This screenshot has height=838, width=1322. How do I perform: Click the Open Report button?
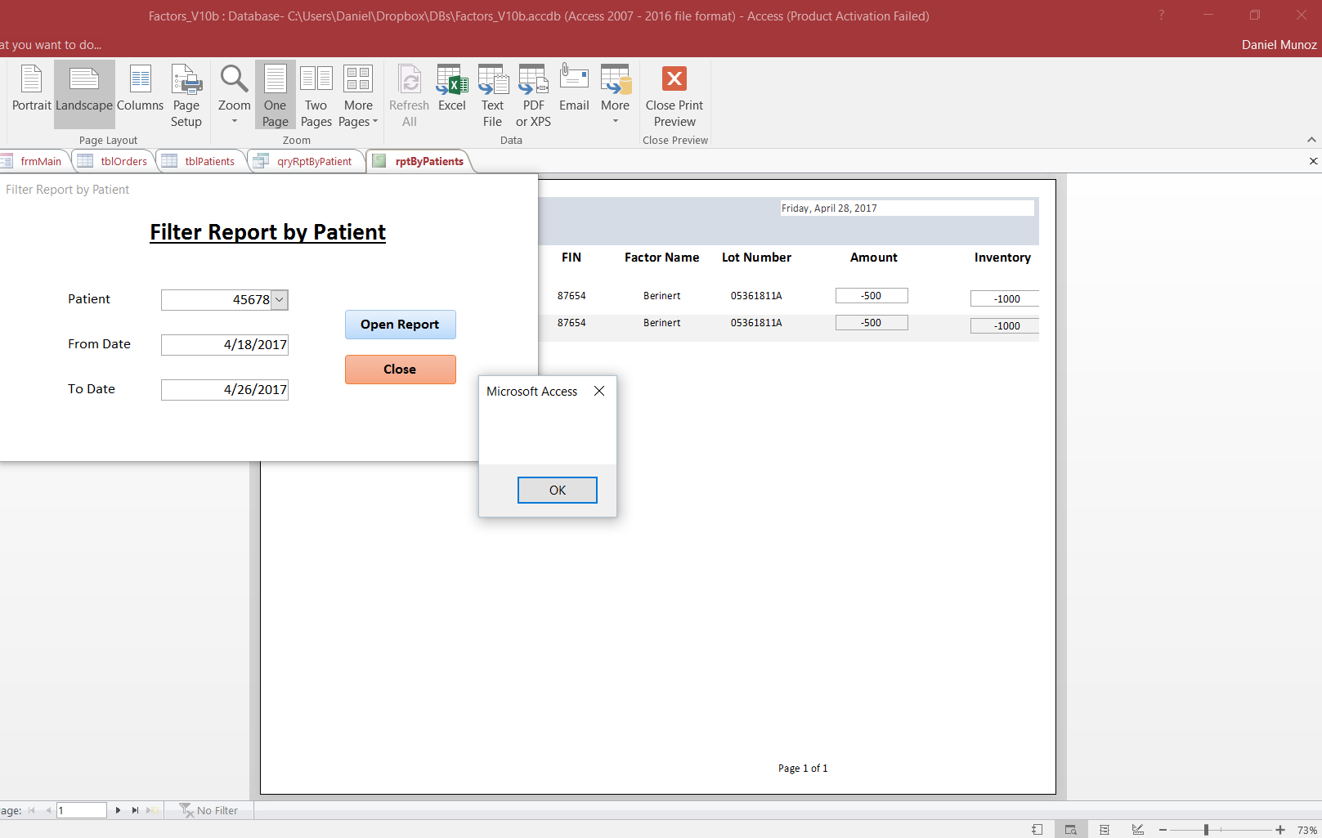pos(400,325)
